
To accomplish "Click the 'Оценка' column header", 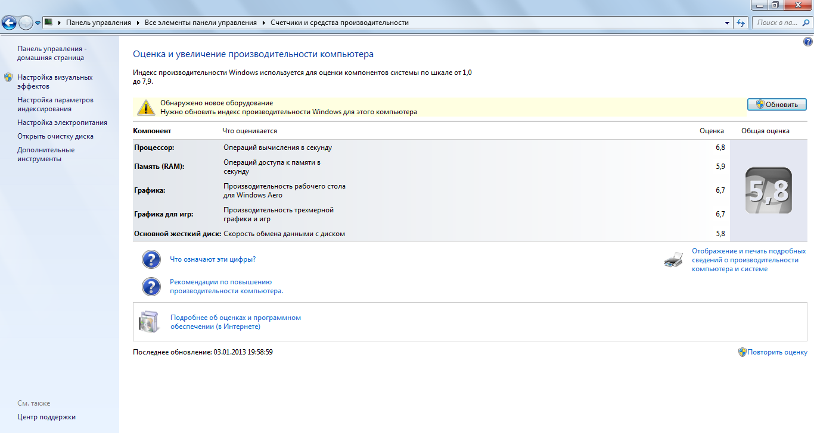I will (712, 131).
